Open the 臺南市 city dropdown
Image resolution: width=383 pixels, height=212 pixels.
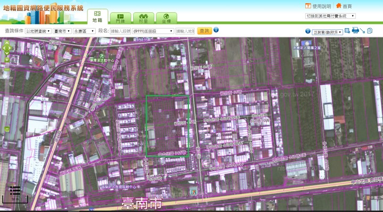[x=62, y=31]
